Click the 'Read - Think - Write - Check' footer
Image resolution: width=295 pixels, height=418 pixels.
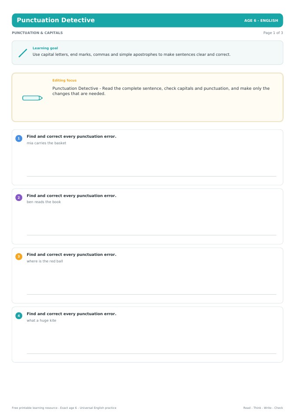(x=263, y=408)
